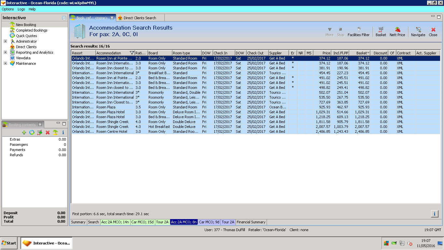The image size is (444, 250).
Task: Click the Navigate compass icon
Action: click(x=418, y=30)
